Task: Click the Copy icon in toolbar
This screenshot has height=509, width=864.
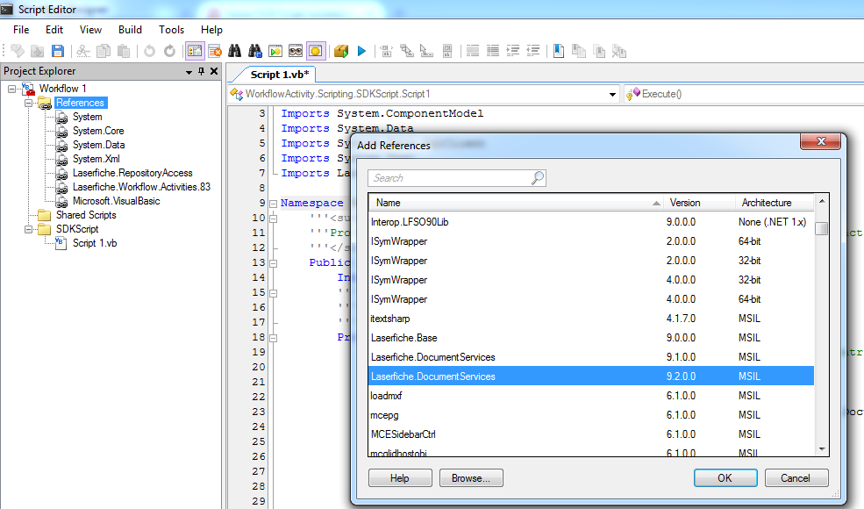Action: 103,51
